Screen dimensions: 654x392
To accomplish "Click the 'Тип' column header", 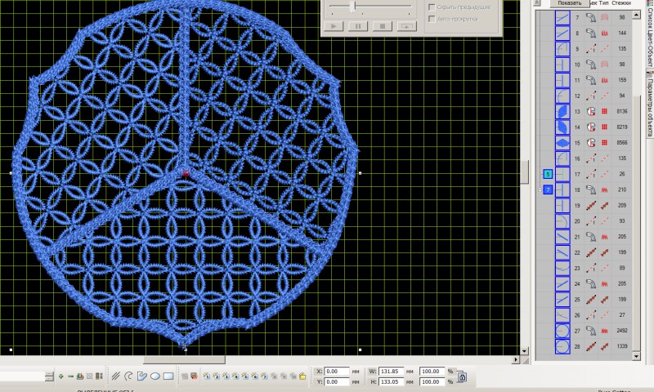I will 603,3.
